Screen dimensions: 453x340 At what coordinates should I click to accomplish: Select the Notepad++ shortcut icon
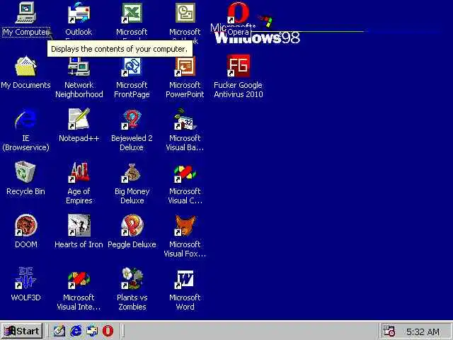[x=79, y=119]
